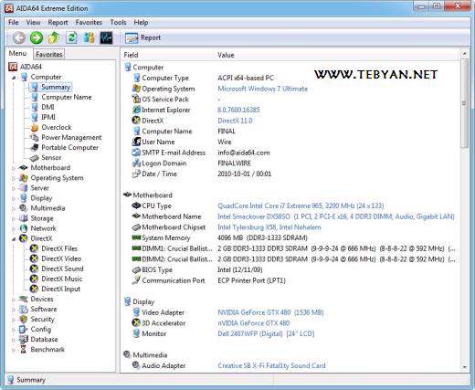Click the AIDA64 root icon in tree

click(13, 67)
